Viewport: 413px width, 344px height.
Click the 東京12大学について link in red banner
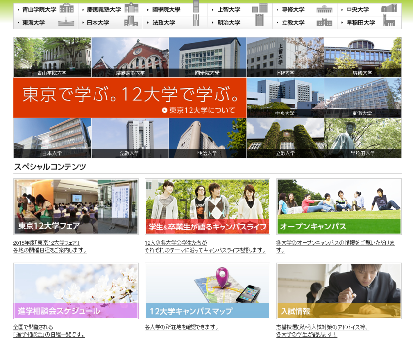[x=199, y=110]
